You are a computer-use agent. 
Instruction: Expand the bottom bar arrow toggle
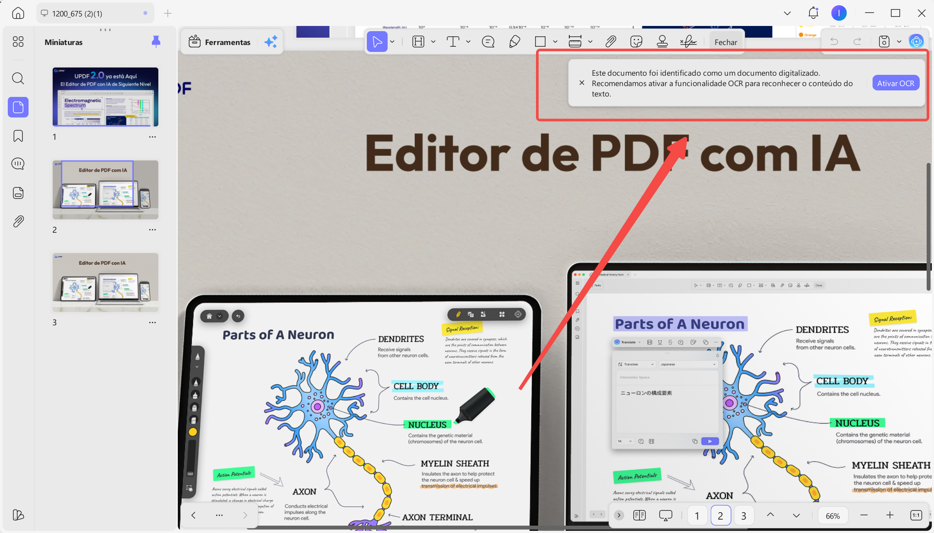click(x=619, y=515)
